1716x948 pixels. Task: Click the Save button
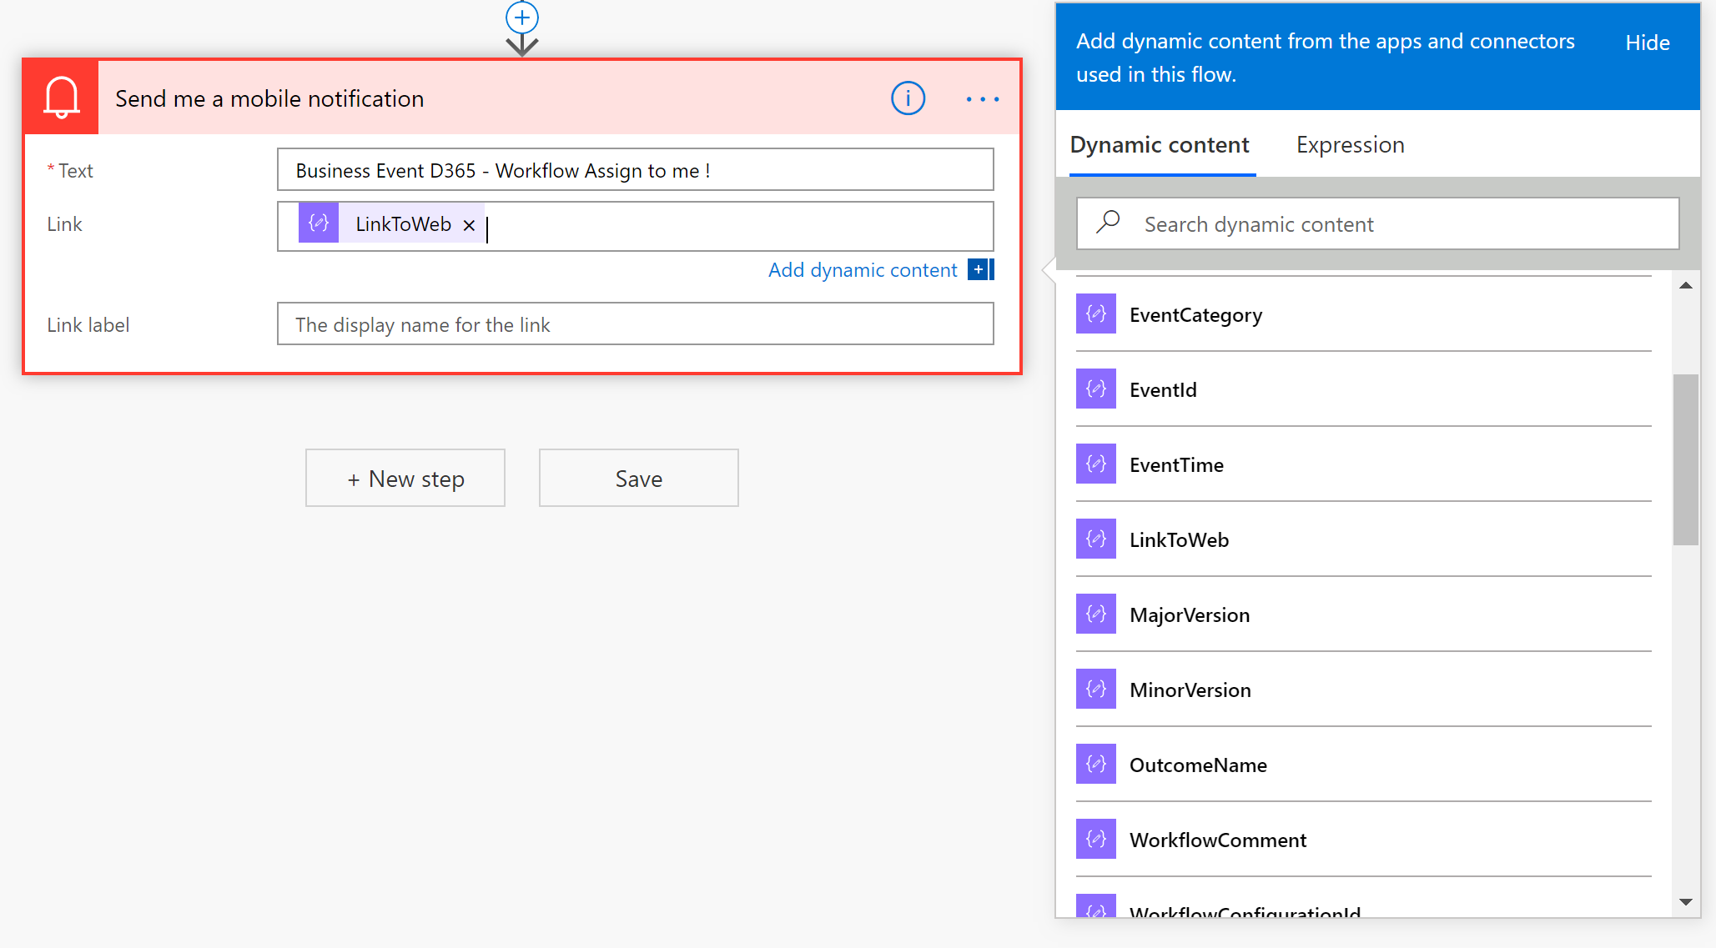tap(638, 478)
